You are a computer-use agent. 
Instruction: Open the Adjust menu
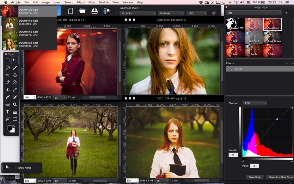click(x=80, y=2)
